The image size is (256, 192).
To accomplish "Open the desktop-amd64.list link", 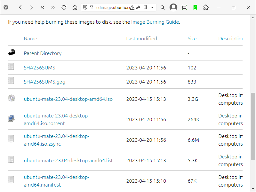I will 68,160.
